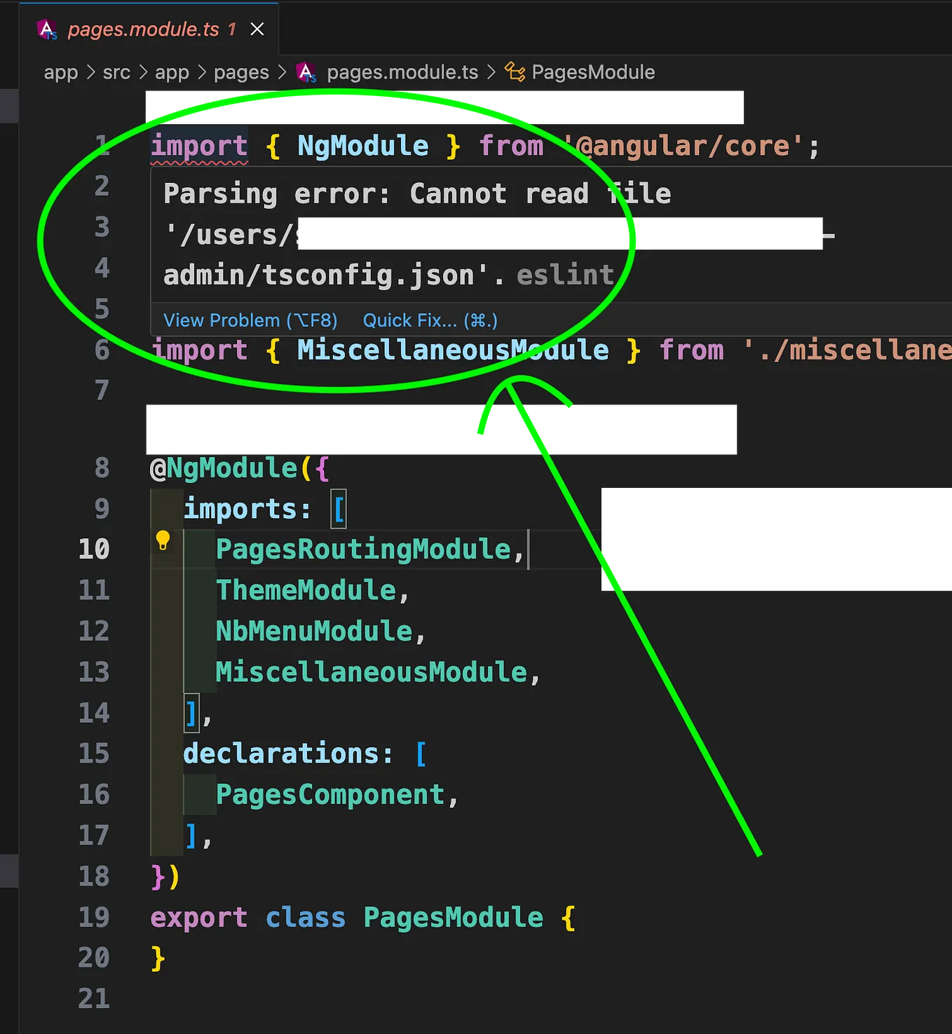Click the PagesModule breadcrumb entry
This screenshot has height=1034, width=952.
tap(592, 72)
